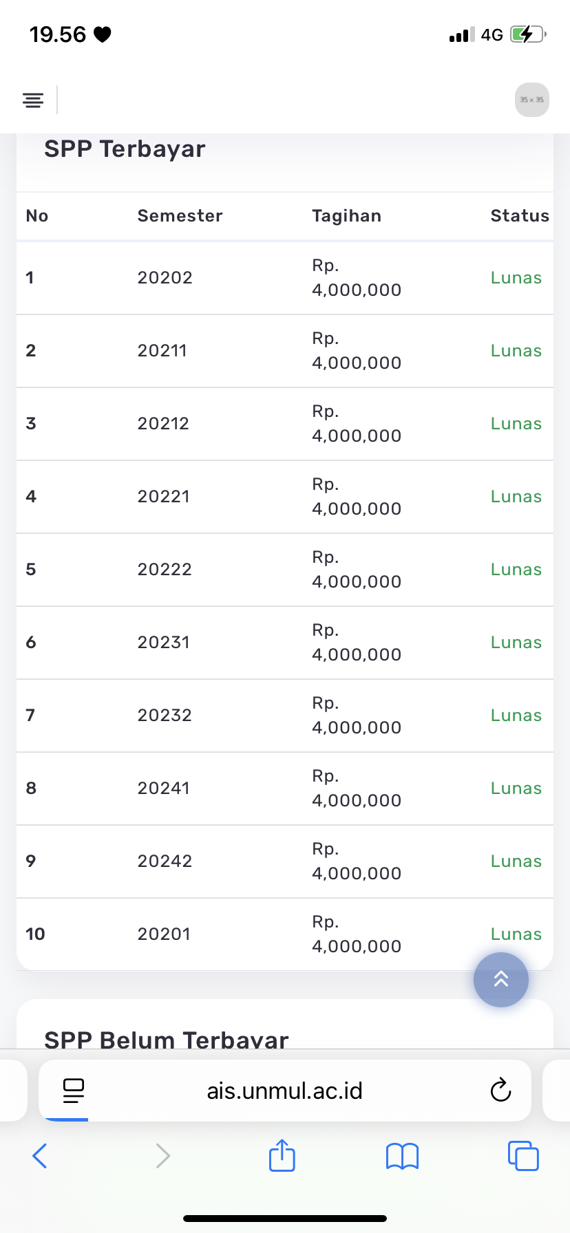
Task: Tap the SPP Belum Terbayar heading
Action: pyautogui.click(x=167, y=1038)
